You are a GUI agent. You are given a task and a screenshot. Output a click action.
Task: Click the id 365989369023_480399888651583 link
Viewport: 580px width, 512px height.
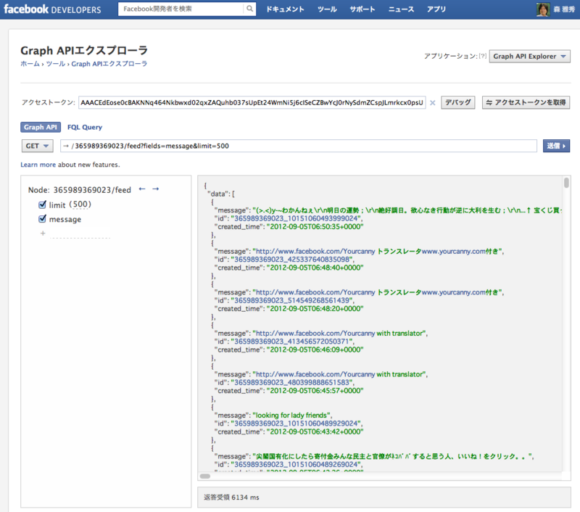coord(292,383)
